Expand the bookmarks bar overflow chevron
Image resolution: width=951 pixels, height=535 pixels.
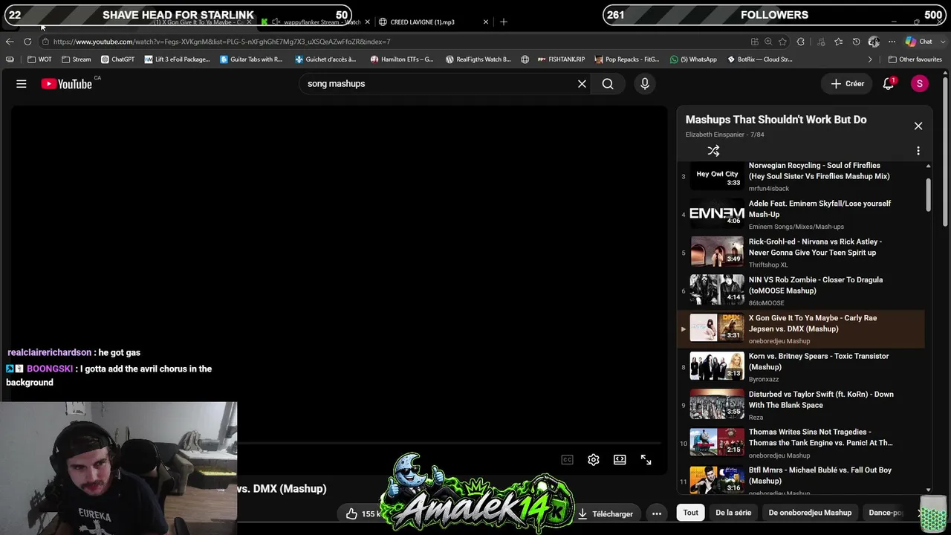click(x=870, y=59)
